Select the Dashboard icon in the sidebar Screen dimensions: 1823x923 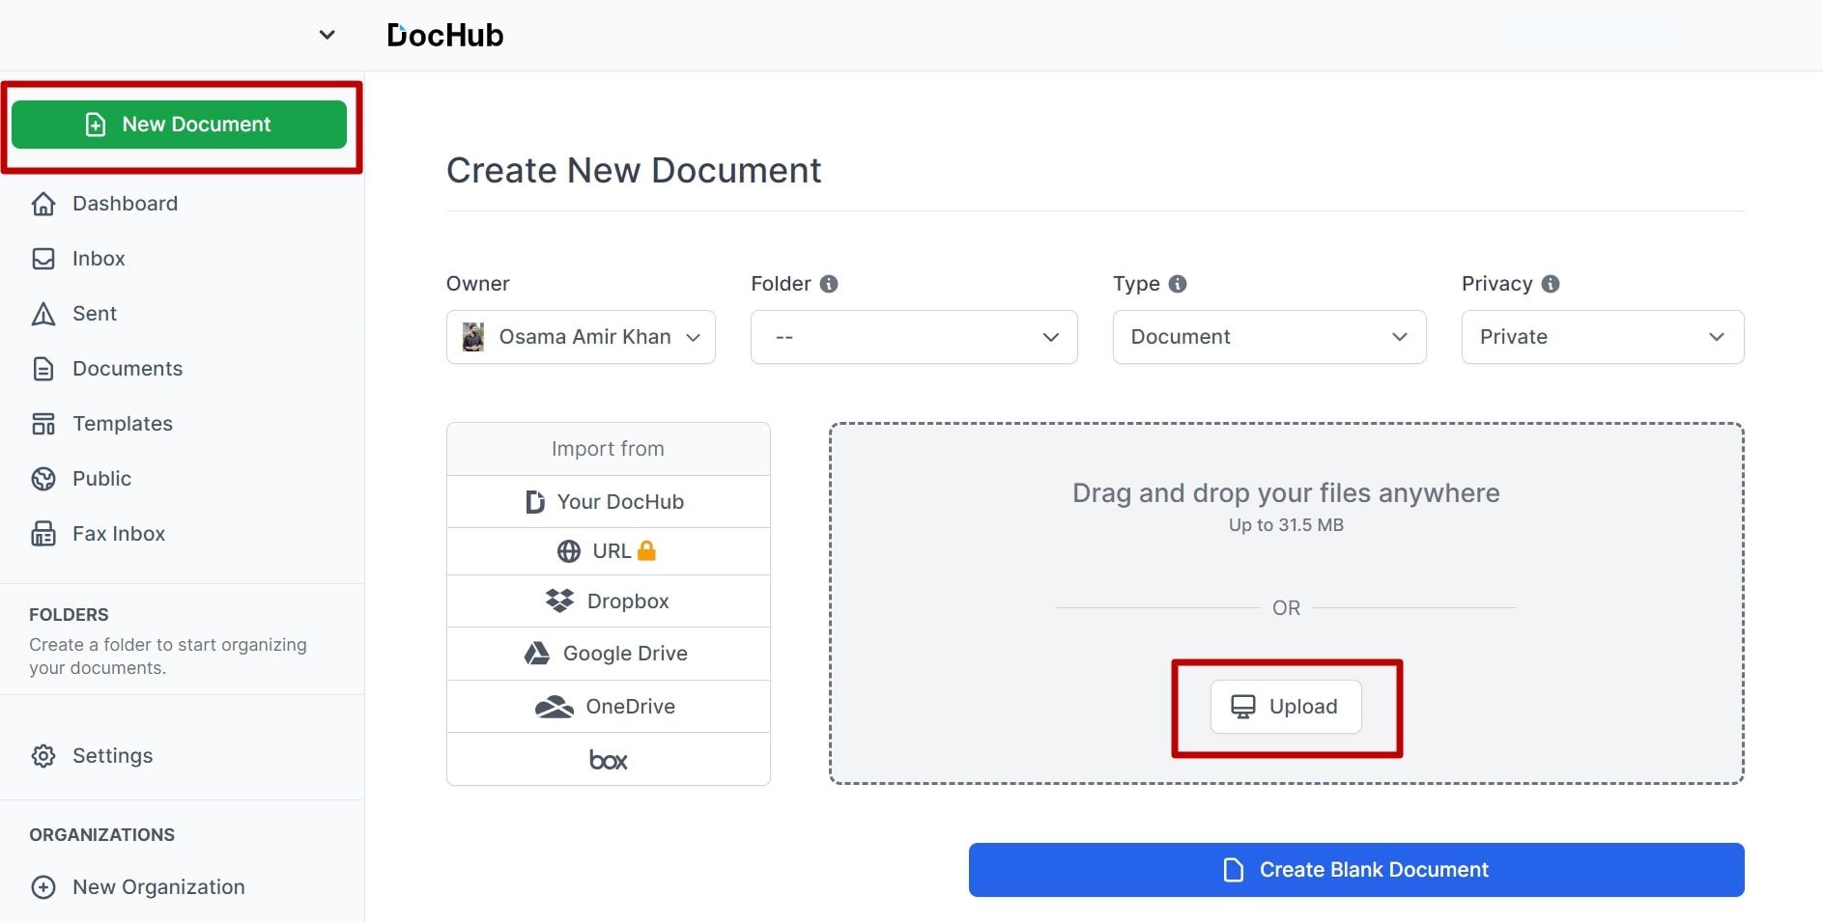pos(43,204)
